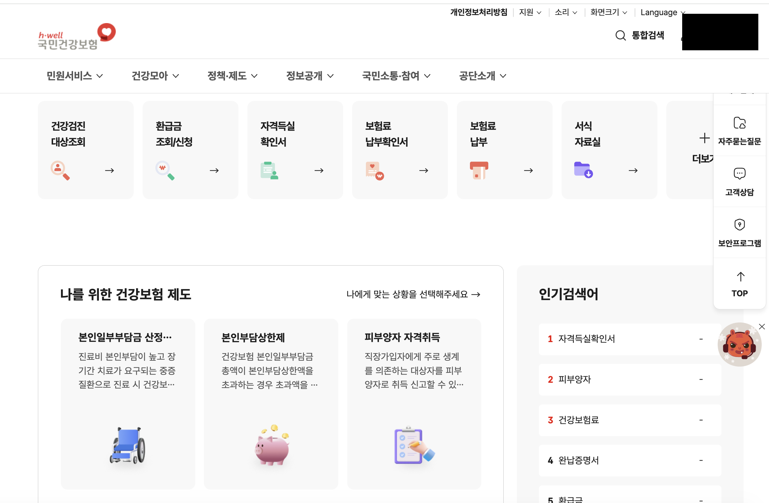
Task: Click the TOP up-arrow icon
Action: tap(740, 277)
